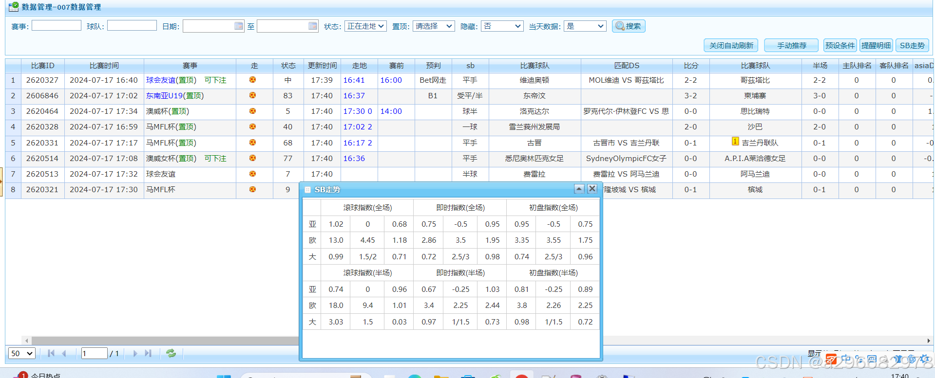Viewport: 935px width, 378px height.
Task: Click the 数据管理 panel header icon
Action: [14, 6]
